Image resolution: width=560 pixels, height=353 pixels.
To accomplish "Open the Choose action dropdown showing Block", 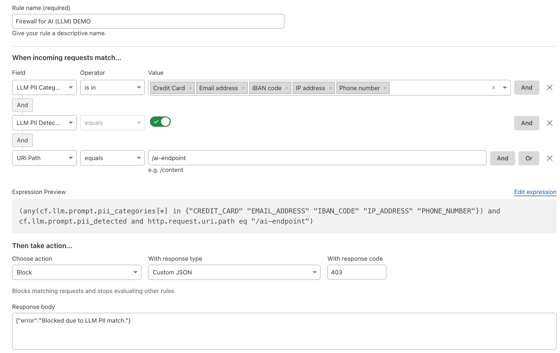I will tap(76, 272).
